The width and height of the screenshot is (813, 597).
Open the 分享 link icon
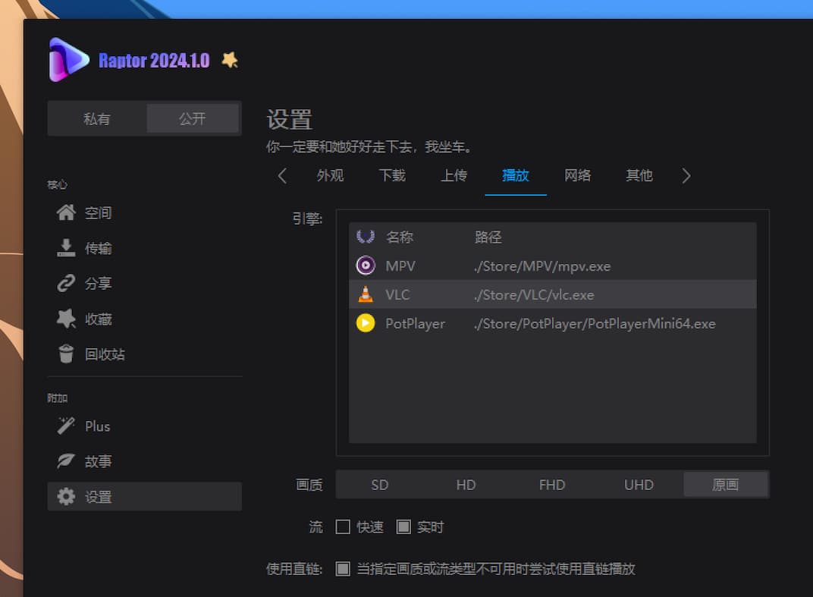(x=66, y=283)
